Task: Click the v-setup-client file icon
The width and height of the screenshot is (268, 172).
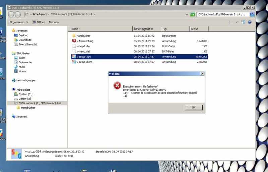Action: [74, 62]
